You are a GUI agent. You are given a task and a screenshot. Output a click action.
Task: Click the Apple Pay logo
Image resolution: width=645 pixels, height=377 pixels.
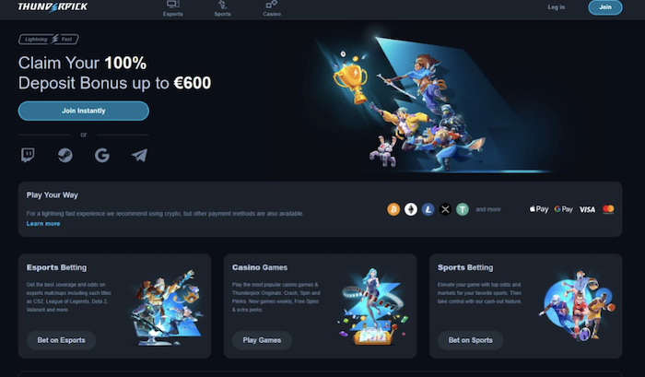539,209
